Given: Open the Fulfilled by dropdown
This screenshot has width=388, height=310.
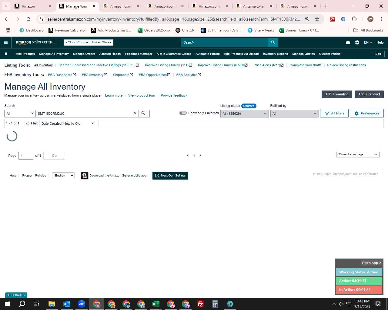Looking at the screenshot, I should tap(294, 114).
